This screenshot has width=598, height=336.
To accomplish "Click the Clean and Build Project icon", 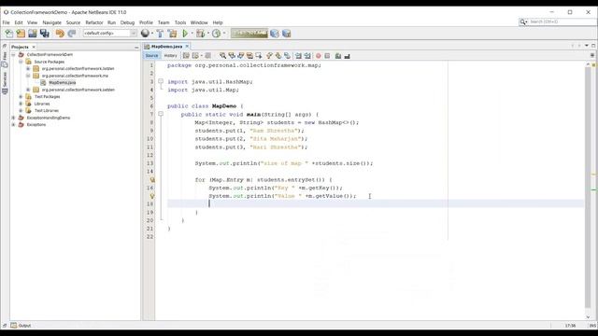I will pos(172,34).
